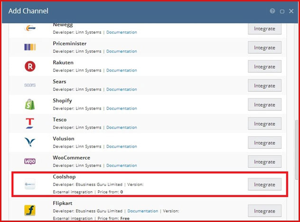Viewport: 300px width, 222px height.
Task: Click the Priceminister barcode logo
Action: pyautogui.click(x=30, y=47)
